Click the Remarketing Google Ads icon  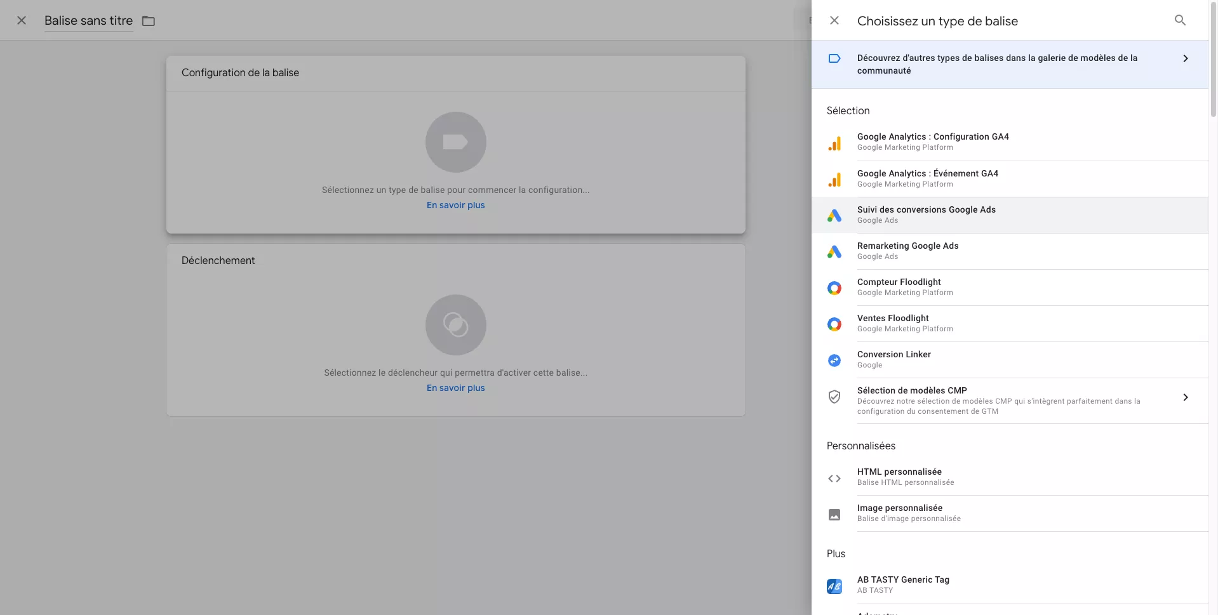pos(835,251)
